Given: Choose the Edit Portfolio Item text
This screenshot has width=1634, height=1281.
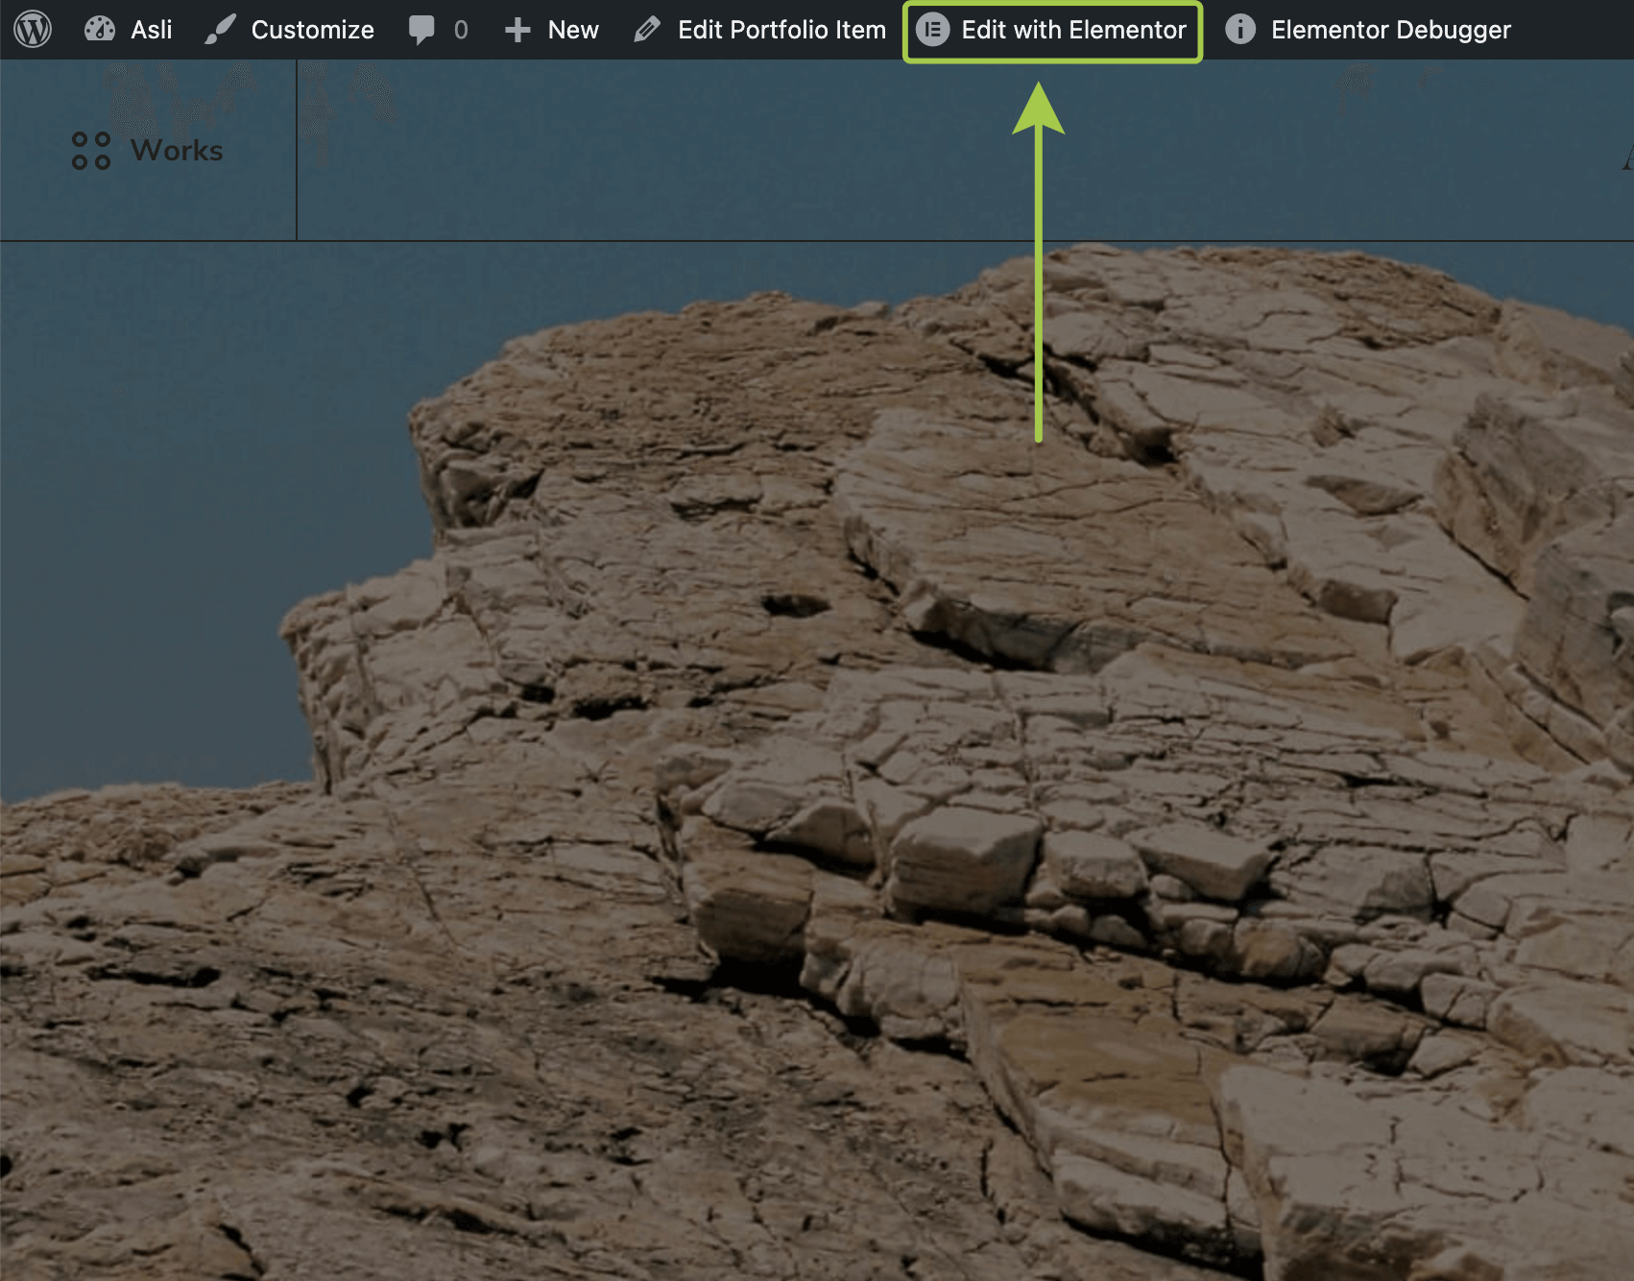Looking at the screenshot, I should click(x=781, y=30).
